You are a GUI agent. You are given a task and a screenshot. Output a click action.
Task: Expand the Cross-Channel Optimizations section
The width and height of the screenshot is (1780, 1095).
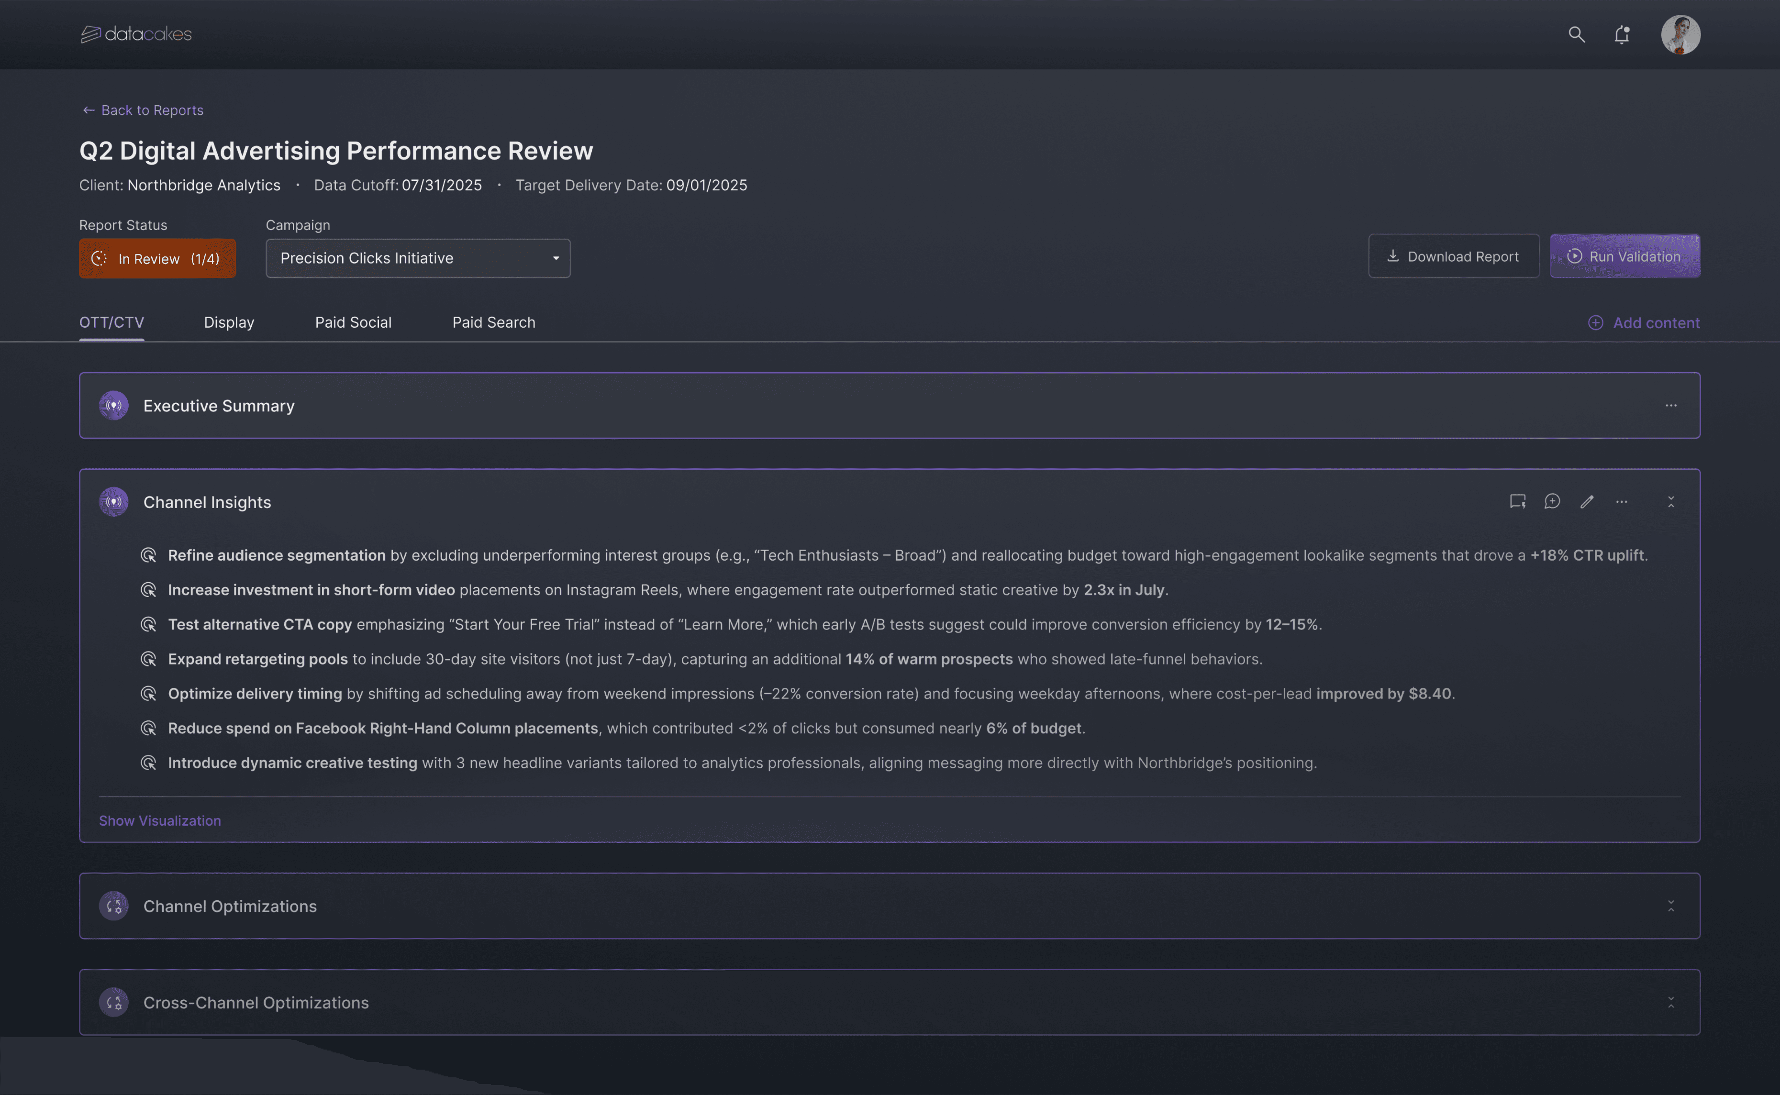[1670, 1002]
